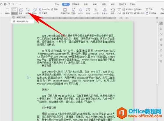Viewport: 164px width, 121px height.
Task: Click the Formula (公式) pi icon
Action: point(119,10)
